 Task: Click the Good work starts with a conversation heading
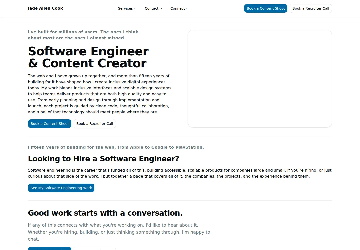(x=105, y=213)
